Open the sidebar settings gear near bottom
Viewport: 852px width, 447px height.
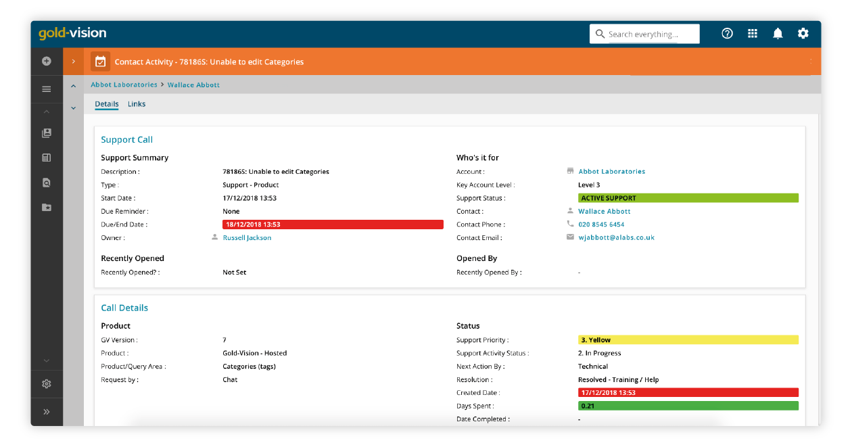47,384
